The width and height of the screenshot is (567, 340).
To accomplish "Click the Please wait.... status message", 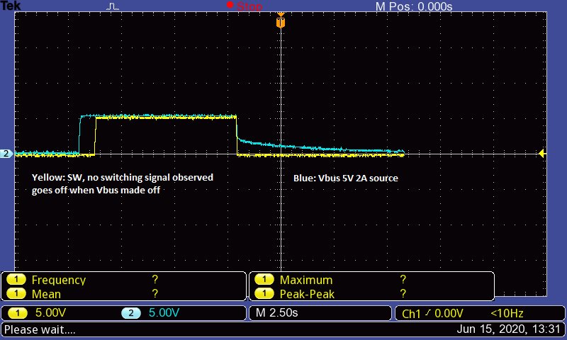I will [x=40, y=329].
